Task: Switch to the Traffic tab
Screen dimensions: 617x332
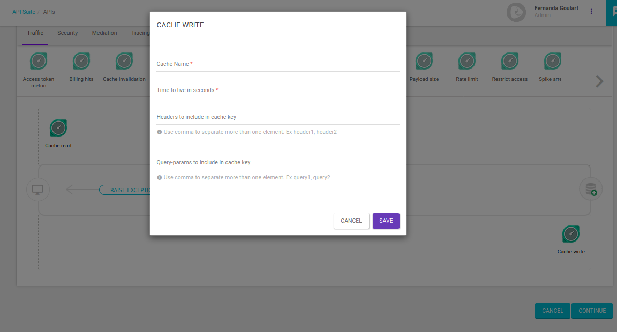Action: coord(35,33)
